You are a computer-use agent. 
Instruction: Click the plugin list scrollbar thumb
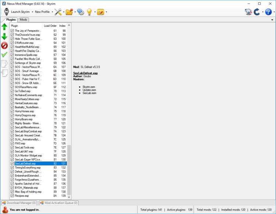tap(69, 170)
